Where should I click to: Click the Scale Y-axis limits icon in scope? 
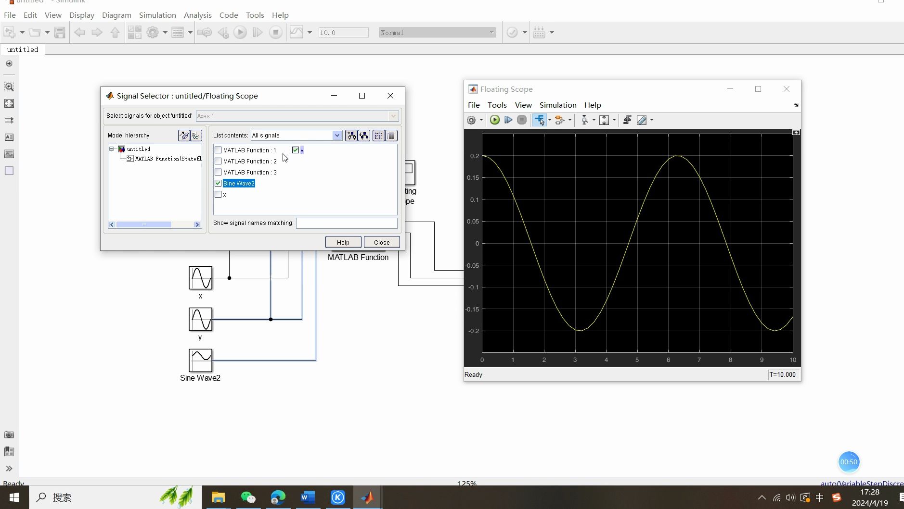pos(604,120)
